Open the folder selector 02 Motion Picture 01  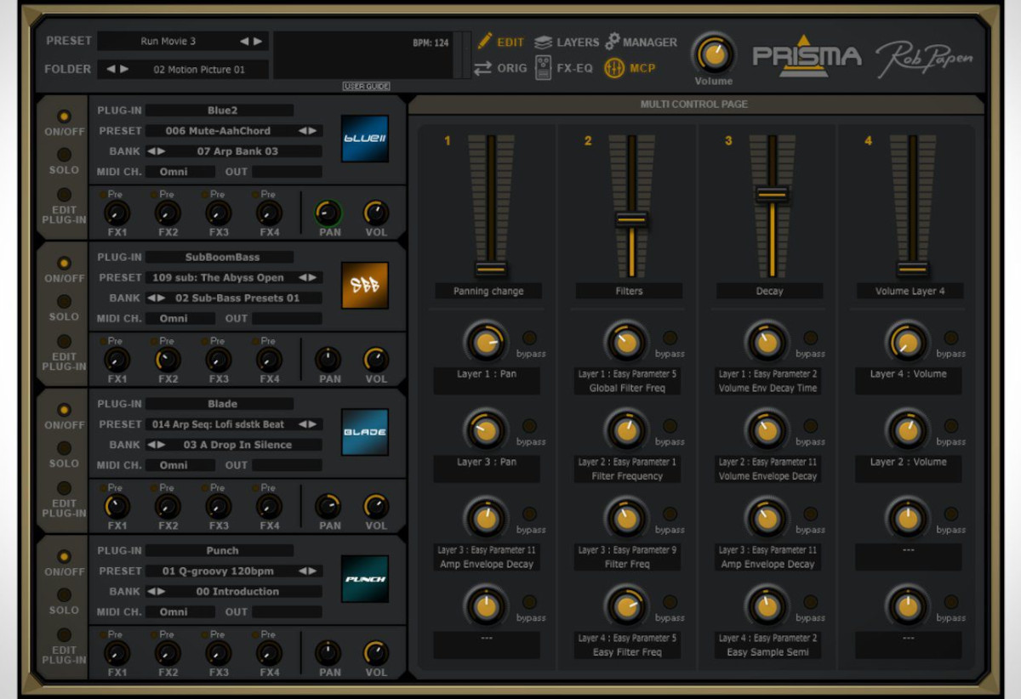199,70
